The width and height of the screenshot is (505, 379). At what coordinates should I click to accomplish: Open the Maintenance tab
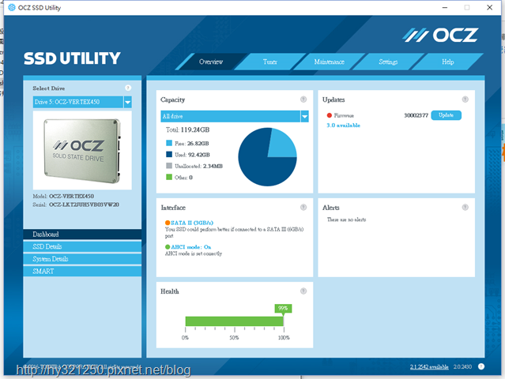[329, 62]
